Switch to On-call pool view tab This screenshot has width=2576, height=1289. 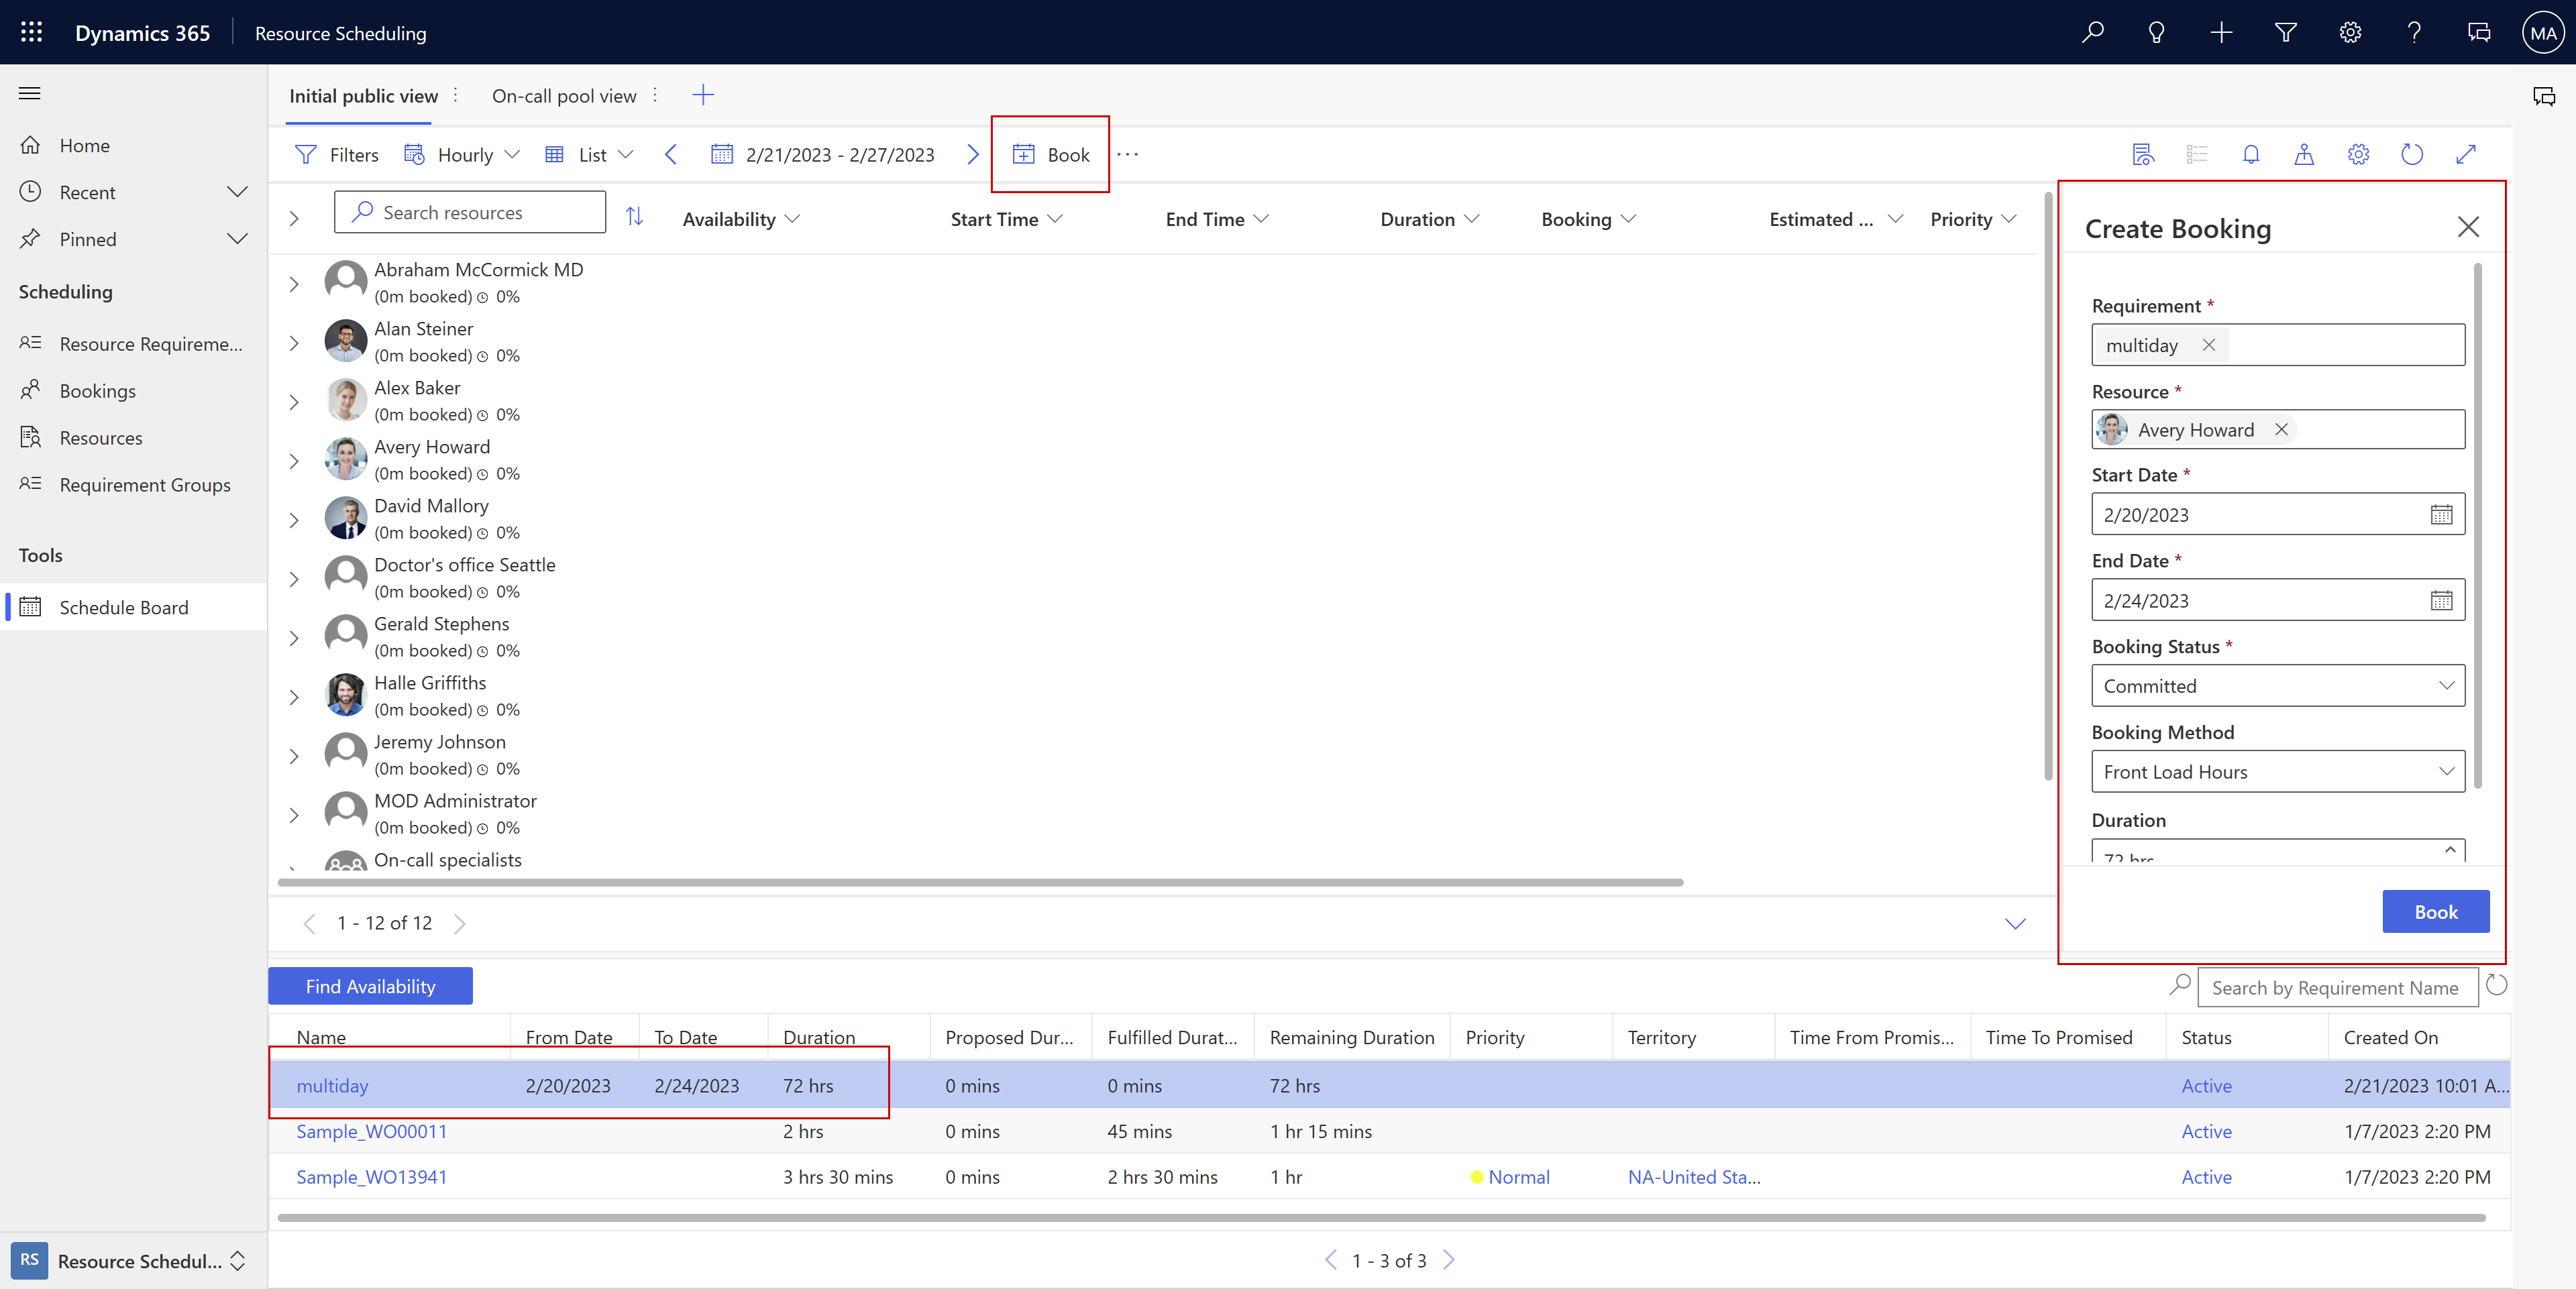coord(564,95)
